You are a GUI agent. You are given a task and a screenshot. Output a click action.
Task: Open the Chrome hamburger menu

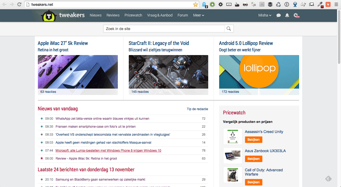pos(336,4)
